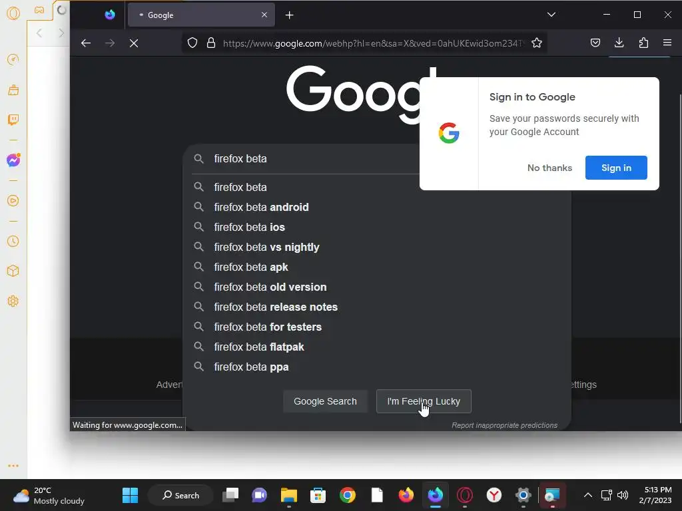The width and height of the screenshot is (682, 511).
Task: Show hidden system tray icons
Action: point(587,495)
